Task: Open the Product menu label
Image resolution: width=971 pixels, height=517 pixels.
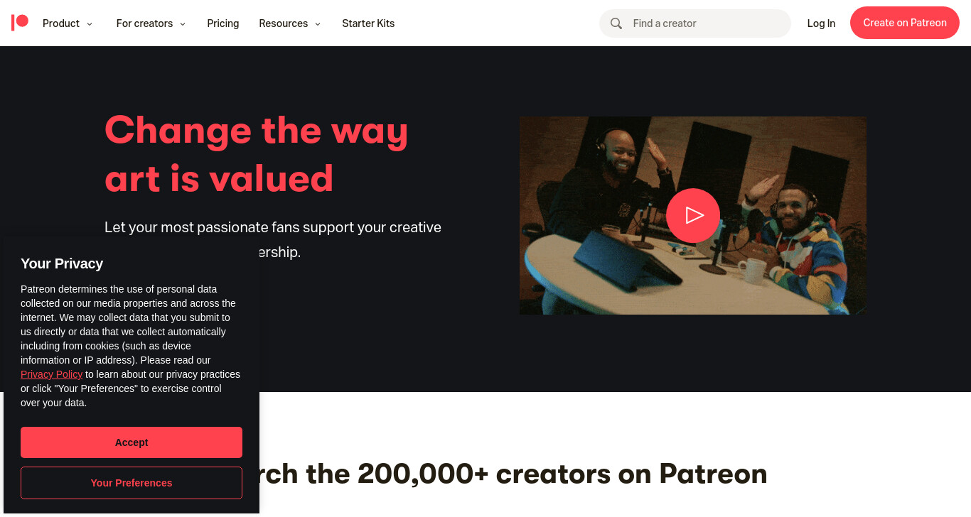Action: [x=61, y=23]
